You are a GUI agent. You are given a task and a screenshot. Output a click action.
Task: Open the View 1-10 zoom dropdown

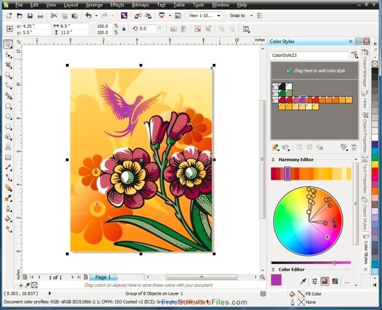[x=219, y=16]
